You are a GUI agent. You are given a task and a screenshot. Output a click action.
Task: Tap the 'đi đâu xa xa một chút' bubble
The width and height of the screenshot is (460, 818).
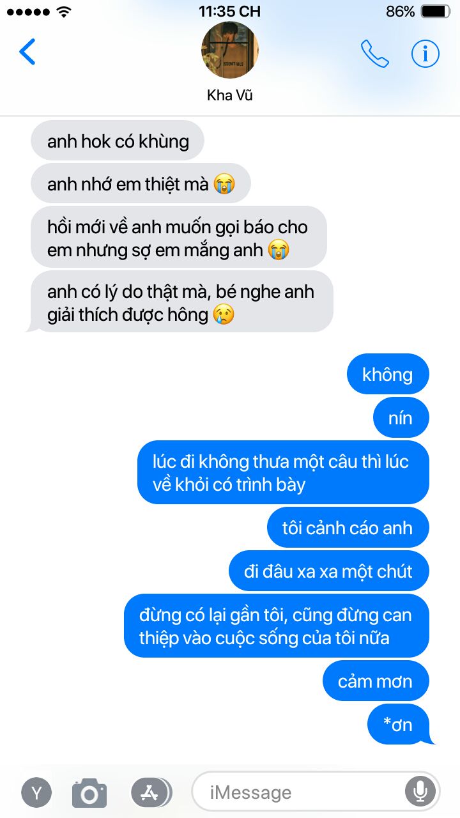[329, 571]
